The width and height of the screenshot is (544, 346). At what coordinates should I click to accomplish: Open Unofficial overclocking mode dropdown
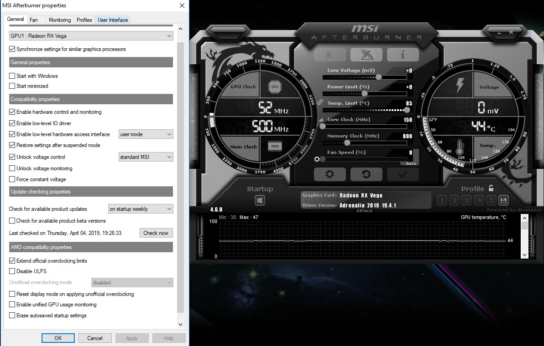pyautogui.click(x=132, y=283)
